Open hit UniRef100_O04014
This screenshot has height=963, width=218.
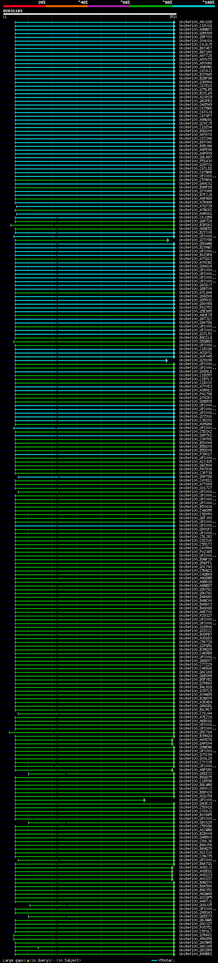point(196,41)
